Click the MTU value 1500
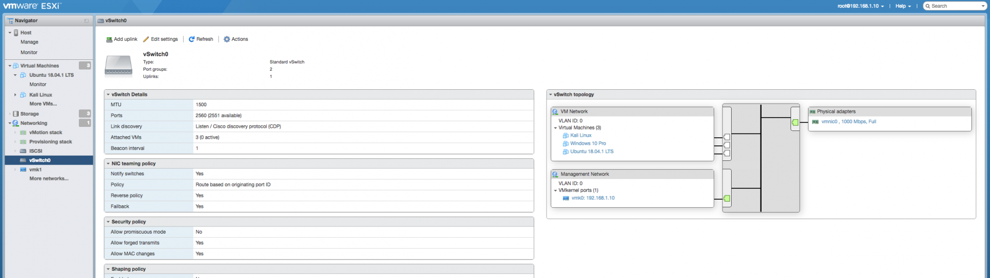The height and width of the screenshot is (278, 990). 201,105
